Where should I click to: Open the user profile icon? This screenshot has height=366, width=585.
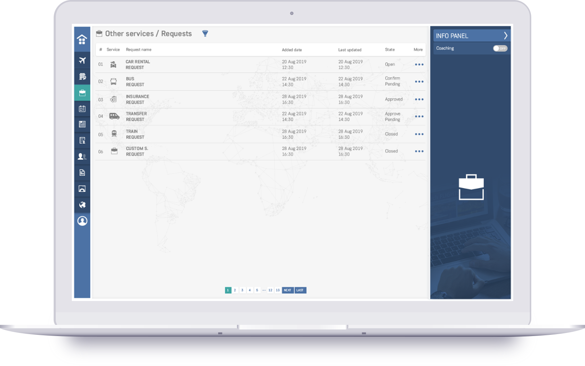pos(82,221)
